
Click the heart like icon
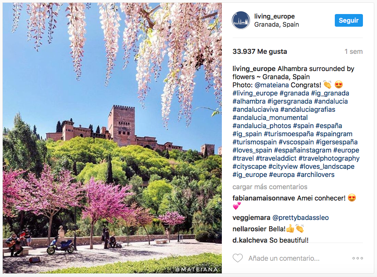pos(238,258)
